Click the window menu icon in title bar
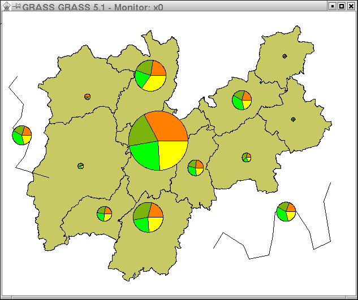 (x=6, y=6)
